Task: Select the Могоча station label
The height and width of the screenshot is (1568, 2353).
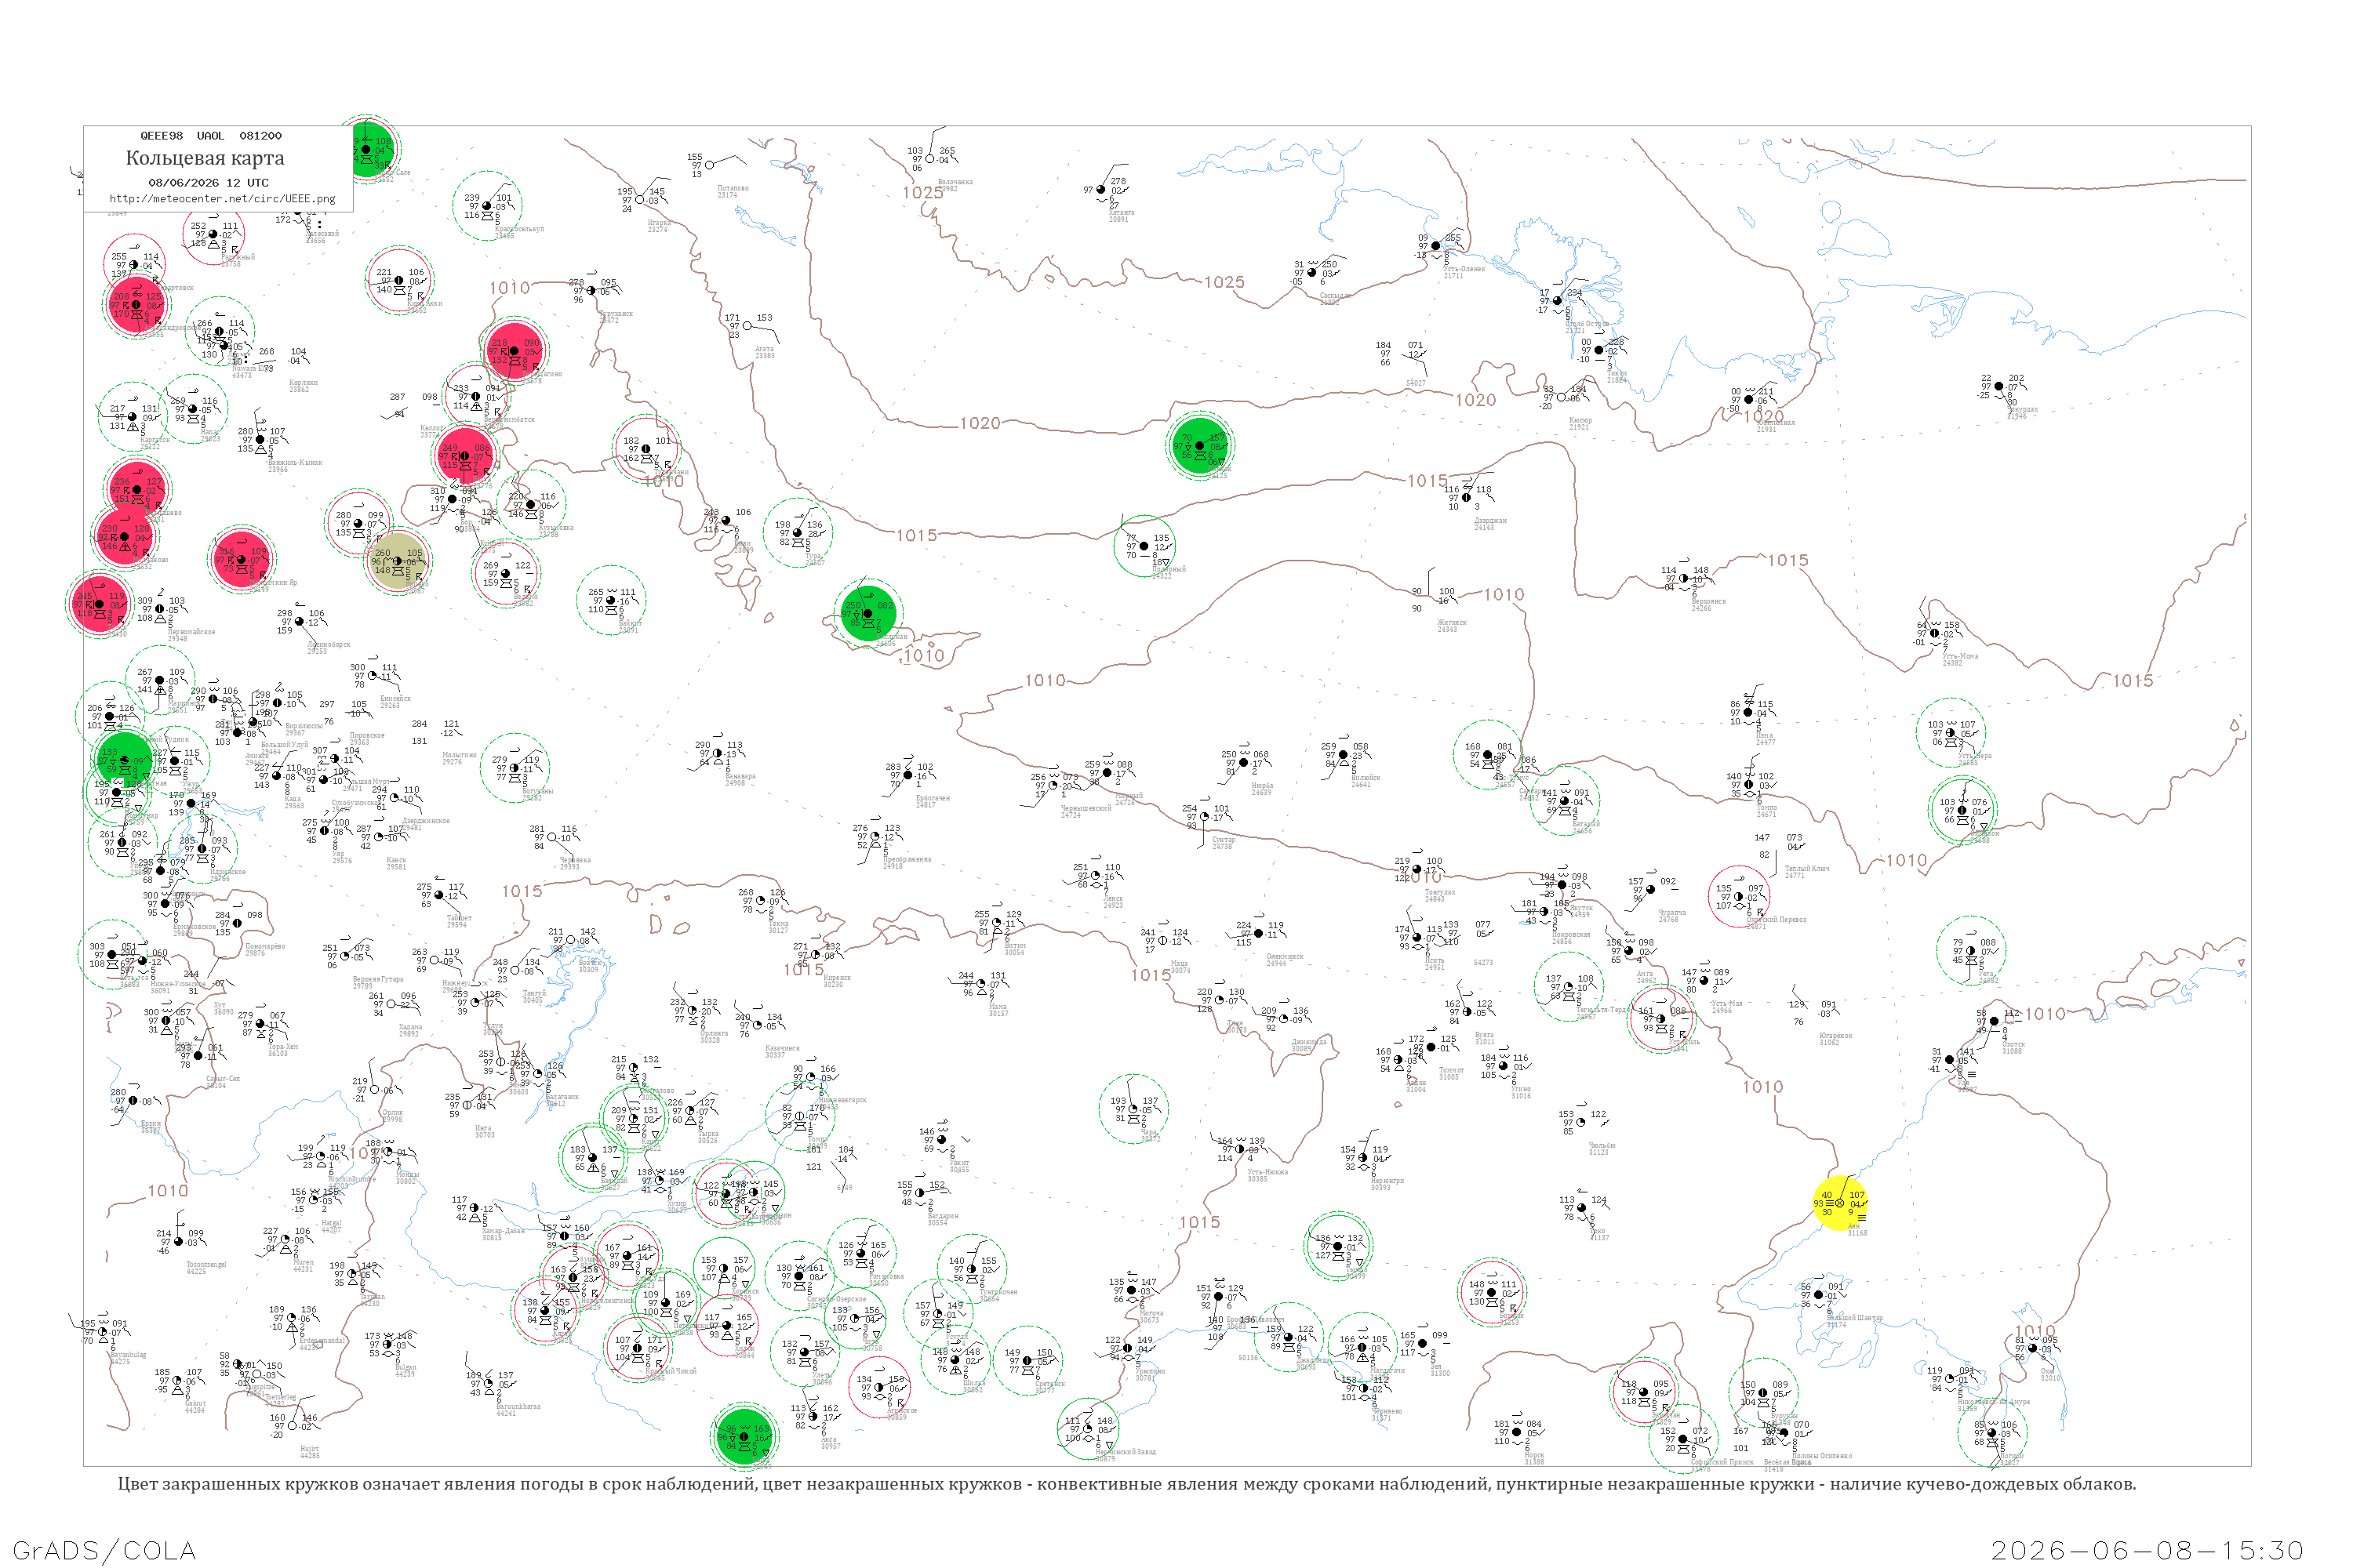Action: (1151, 1314)
